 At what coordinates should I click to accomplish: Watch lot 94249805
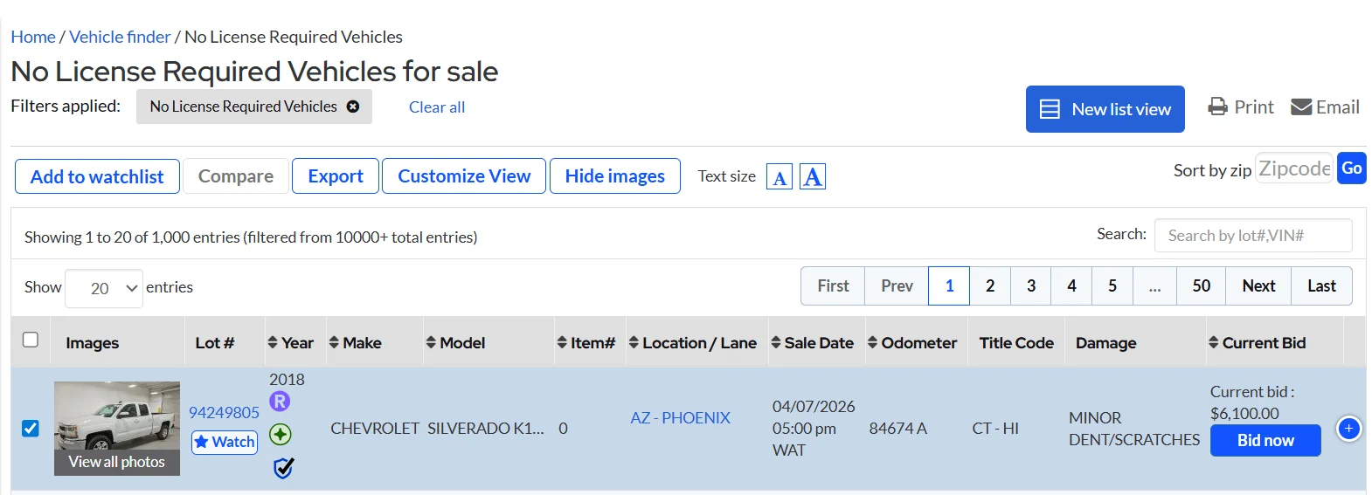point(225,442)
